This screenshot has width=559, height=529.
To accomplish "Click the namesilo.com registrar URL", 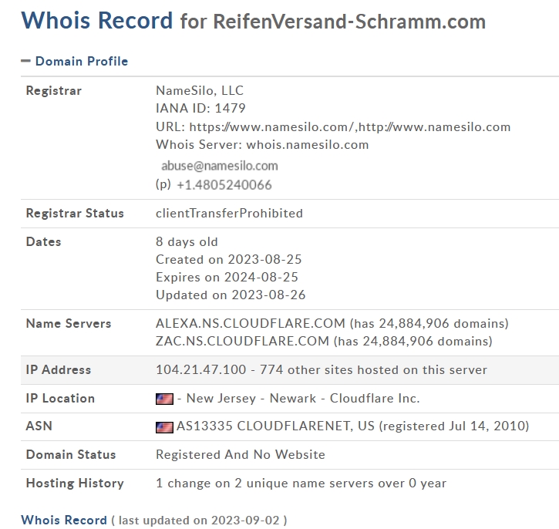I will point(350,127).
